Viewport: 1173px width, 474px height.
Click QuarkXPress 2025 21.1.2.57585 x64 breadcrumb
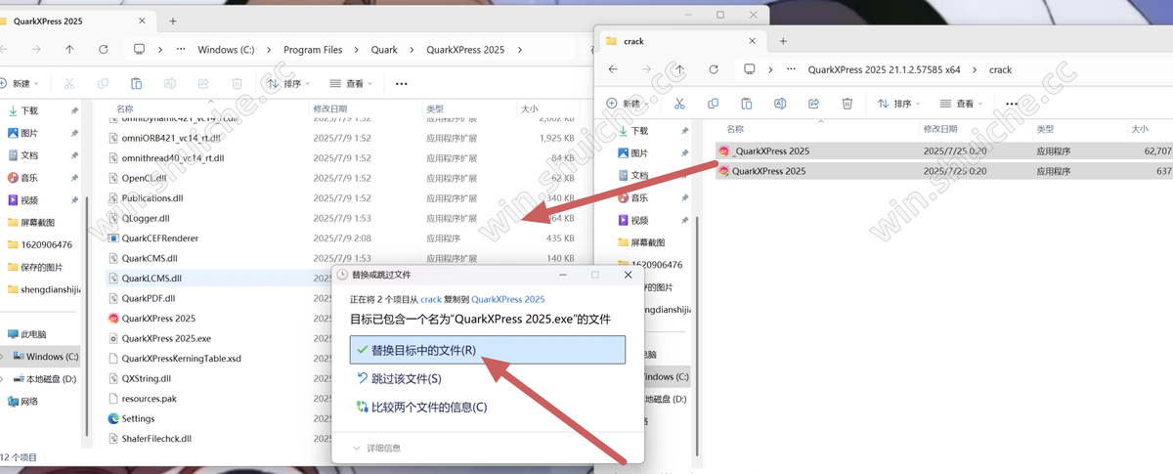[x=884, y=69]
